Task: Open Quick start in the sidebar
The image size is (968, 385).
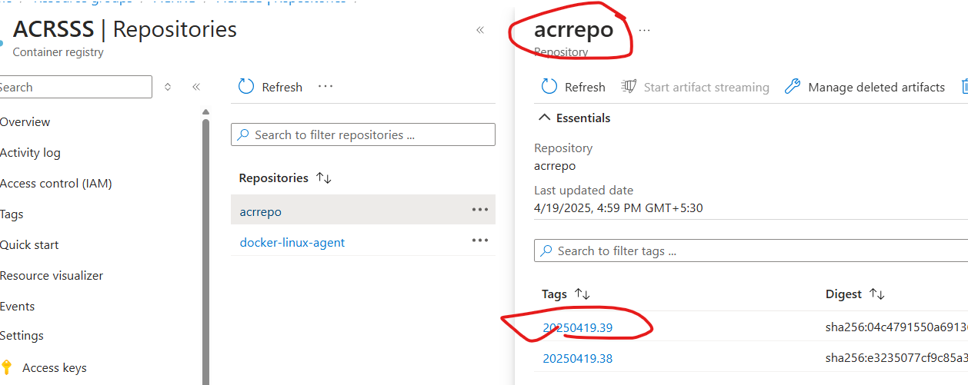Action: click(x=29, y=244)
